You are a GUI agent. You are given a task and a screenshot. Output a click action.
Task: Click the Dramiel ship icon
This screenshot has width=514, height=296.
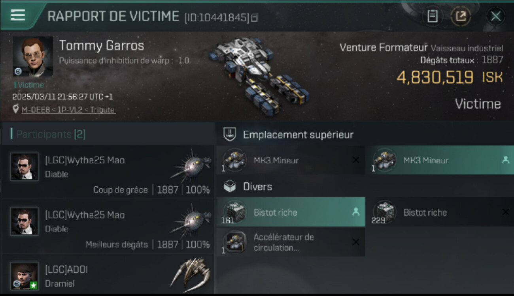pos(191,272)
